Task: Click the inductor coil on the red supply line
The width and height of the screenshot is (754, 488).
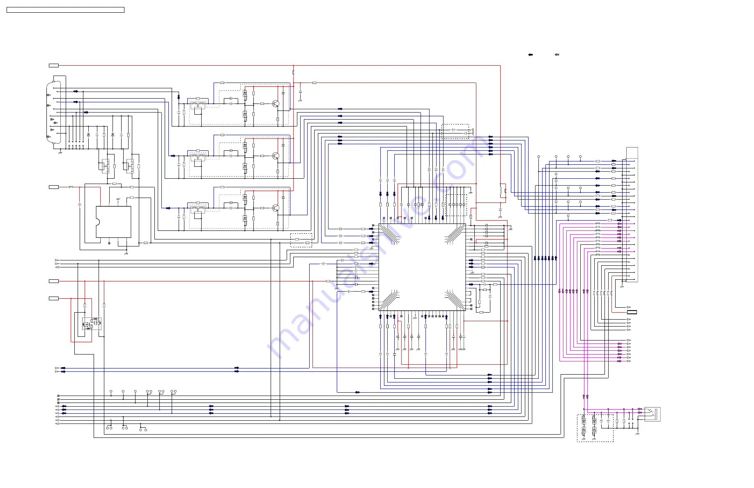Action: (501, 191)
